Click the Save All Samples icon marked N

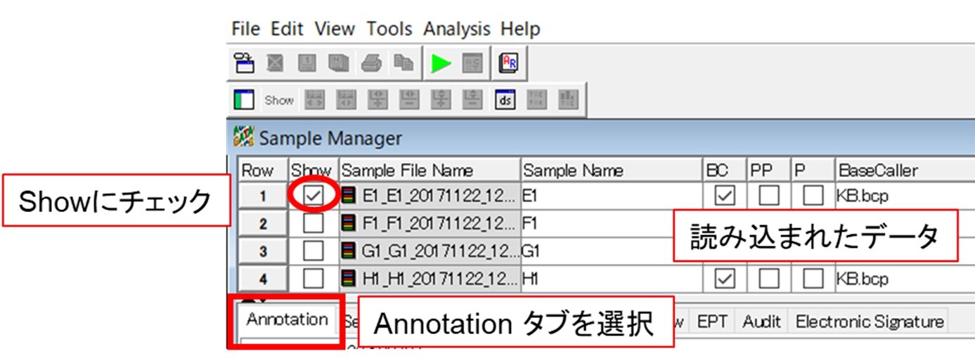point(339,63)
